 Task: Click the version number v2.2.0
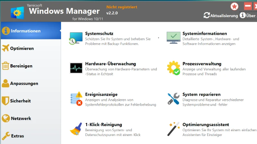(x=112, y=13)
